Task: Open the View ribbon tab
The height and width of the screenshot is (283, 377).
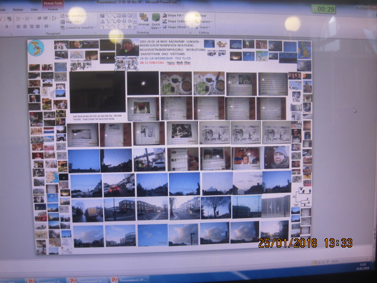Action: [x=34, y=9]
